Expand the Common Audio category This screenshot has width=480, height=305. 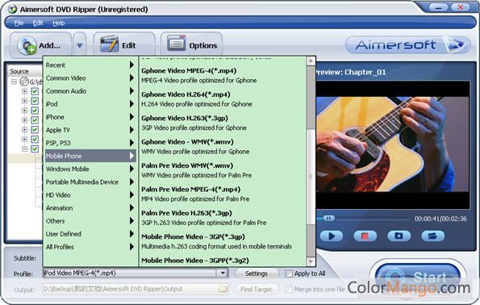(x=90, y=91)
